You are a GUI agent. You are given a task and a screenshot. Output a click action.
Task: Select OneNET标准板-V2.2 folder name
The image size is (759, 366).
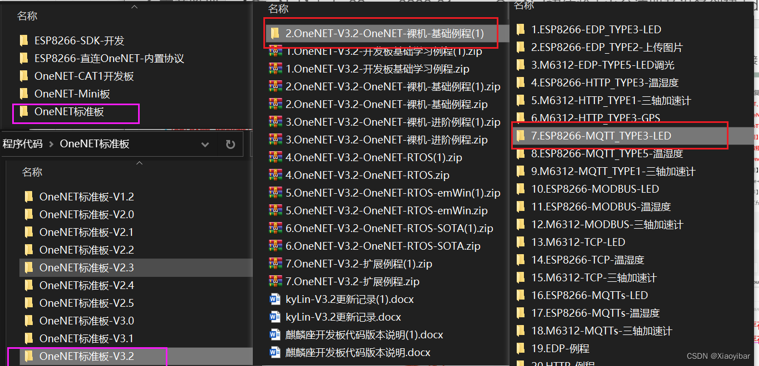click(x=86, y=250)
